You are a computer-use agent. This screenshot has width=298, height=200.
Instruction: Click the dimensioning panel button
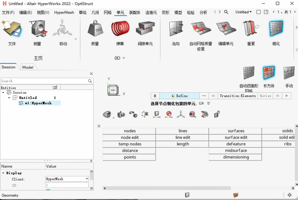(x=235, y=157)
